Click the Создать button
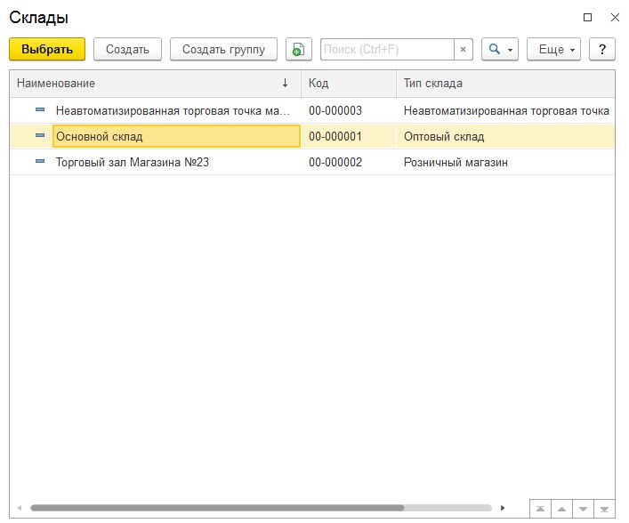Viewport: 629px width, 523px height. 127,50
